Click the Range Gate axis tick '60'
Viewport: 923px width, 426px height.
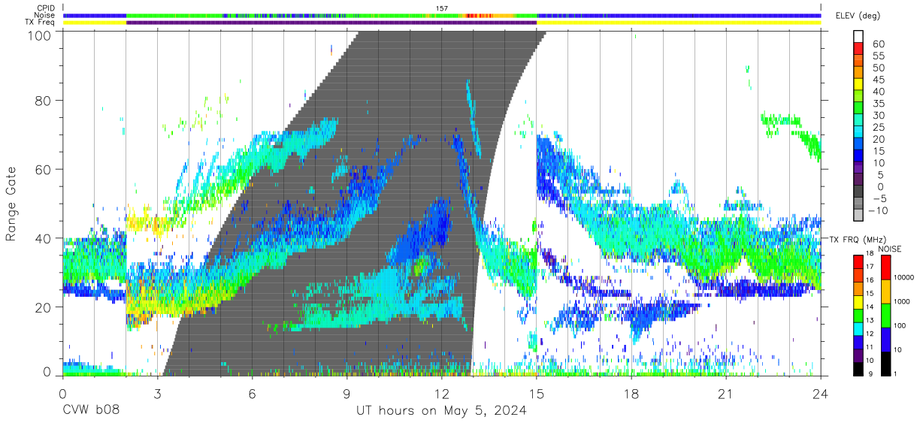pos(44,169)
